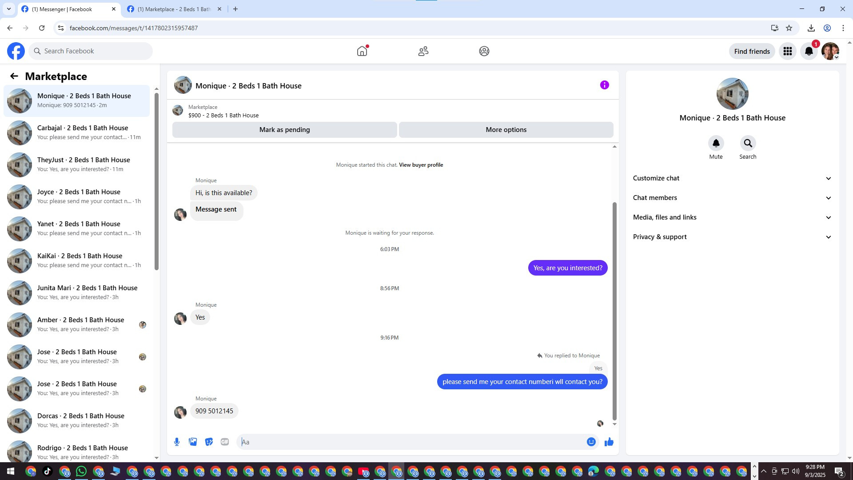The height and width of the screenshot is (480, 853).
Task: Click the conversation messages scrollbar
Action: tap(614, 311)
